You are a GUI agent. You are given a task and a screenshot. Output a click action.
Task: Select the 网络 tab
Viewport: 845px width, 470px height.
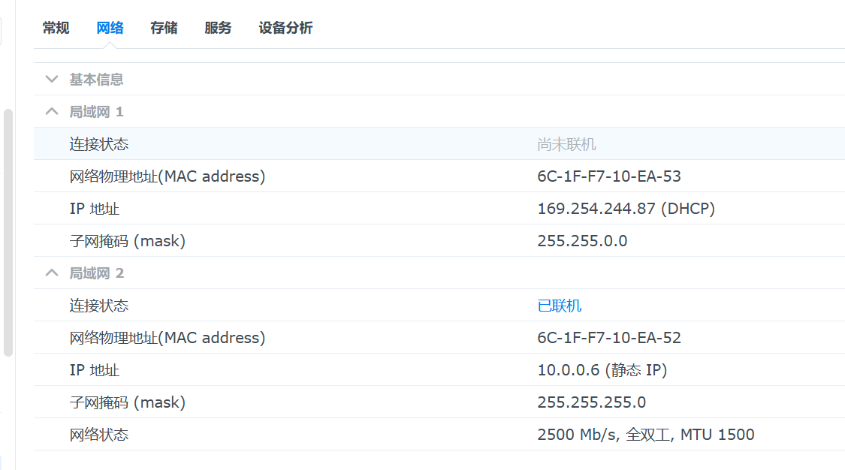coord(110,28)
